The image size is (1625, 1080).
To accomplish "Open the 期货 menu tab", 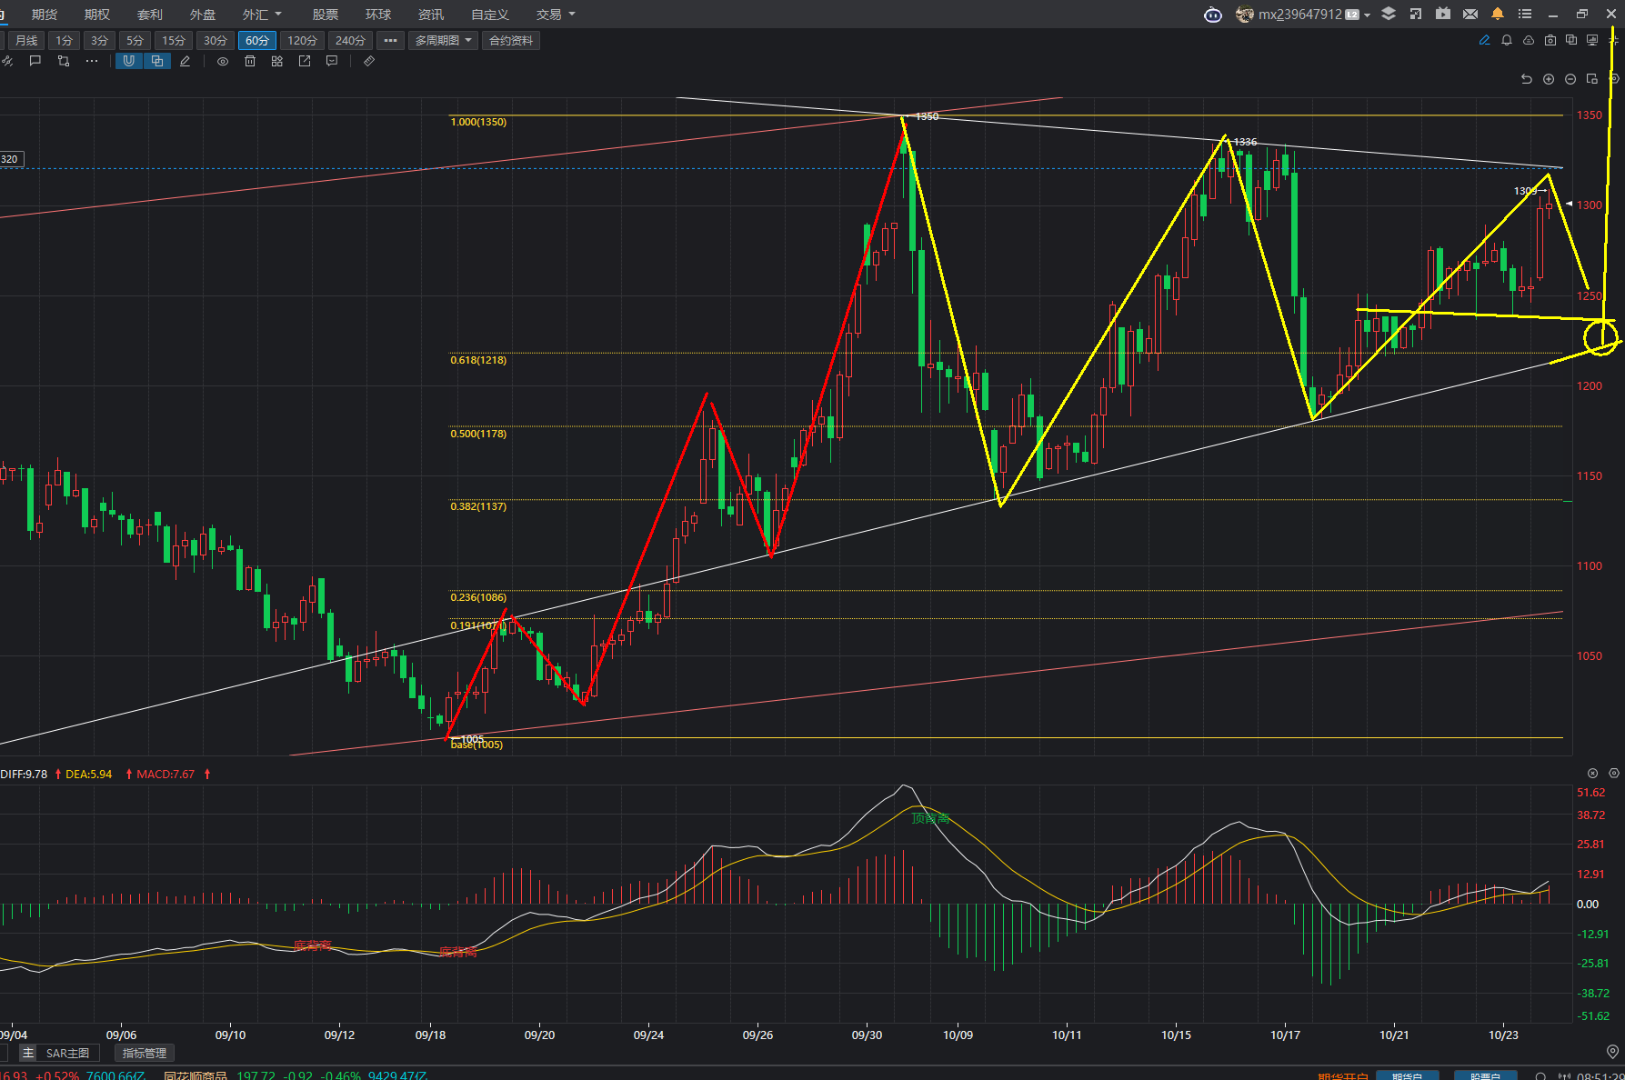I will point(45,15).
